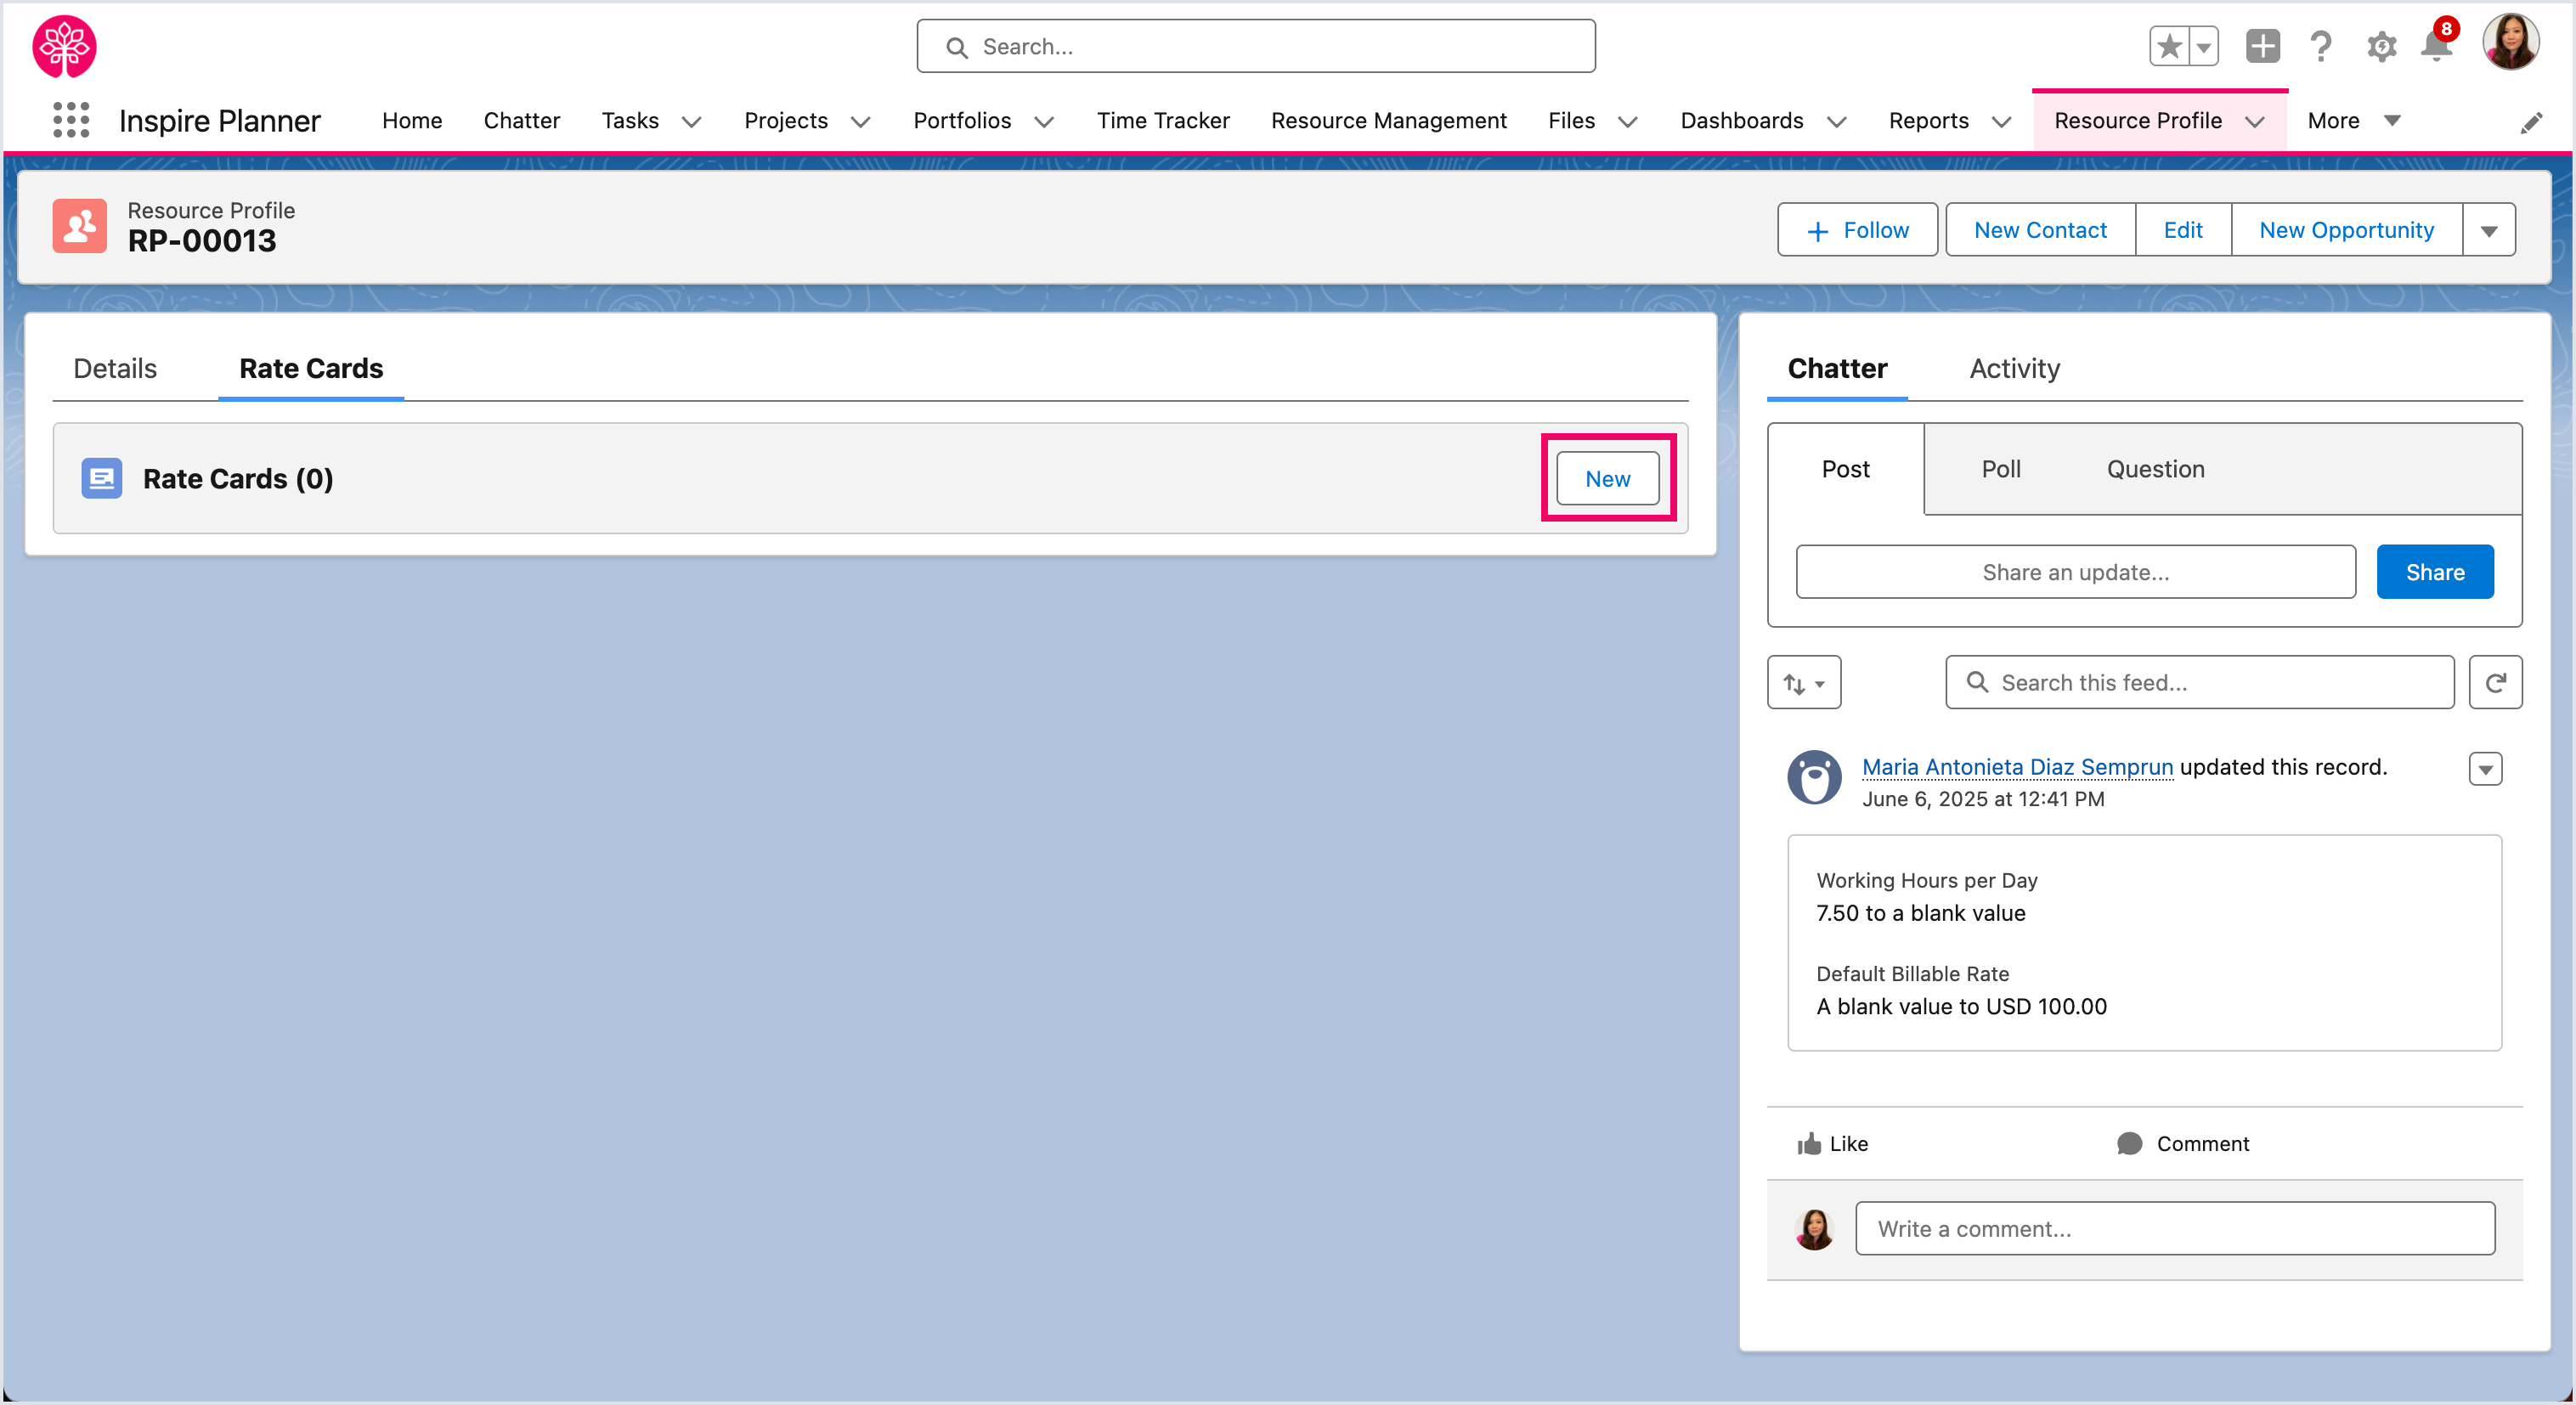The image size is (2576, 1405).
Task: Open the Rate Cards (0) related list
Action: tap(238, 478)
